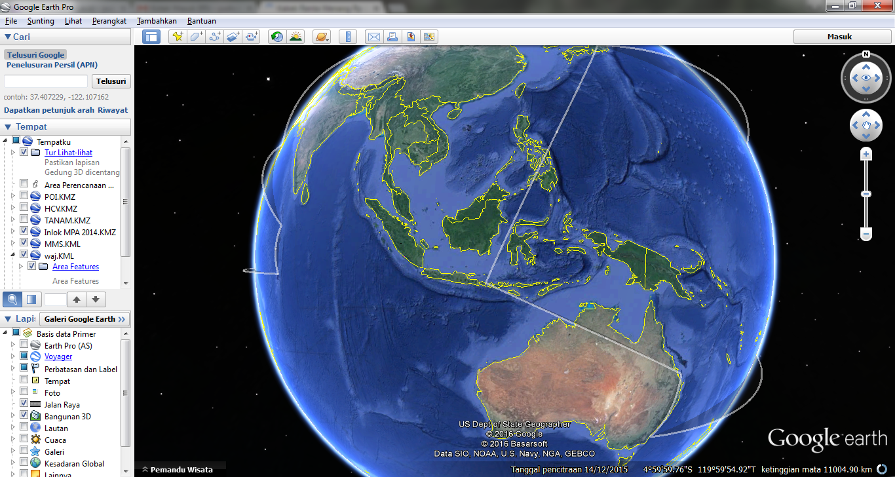895x477 pixels.
Task: Click the zoom in plus button
Action: click(866, 155)
